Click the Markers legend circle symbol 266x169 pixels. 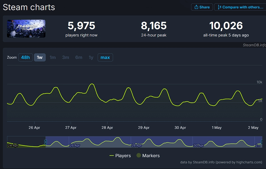(139, 155)
